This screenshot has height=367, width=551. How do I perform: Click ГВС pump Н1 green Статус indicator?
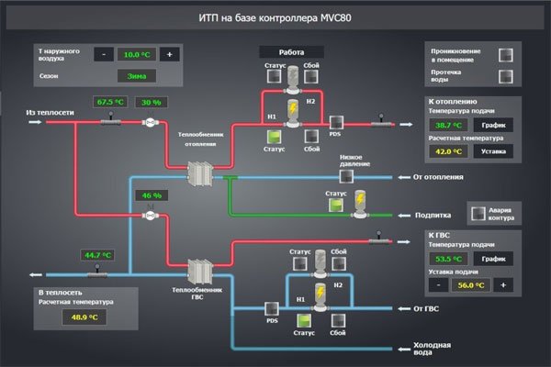[x=304, y=320]
